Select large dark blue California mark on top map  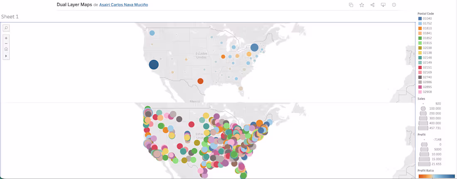154,64
